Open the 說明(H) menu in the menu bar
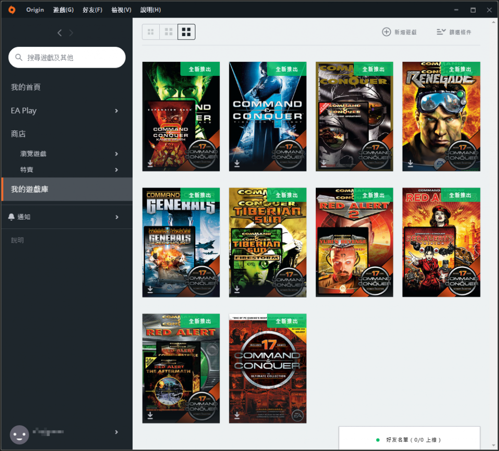The image size is (499, 451). (151, 10)
